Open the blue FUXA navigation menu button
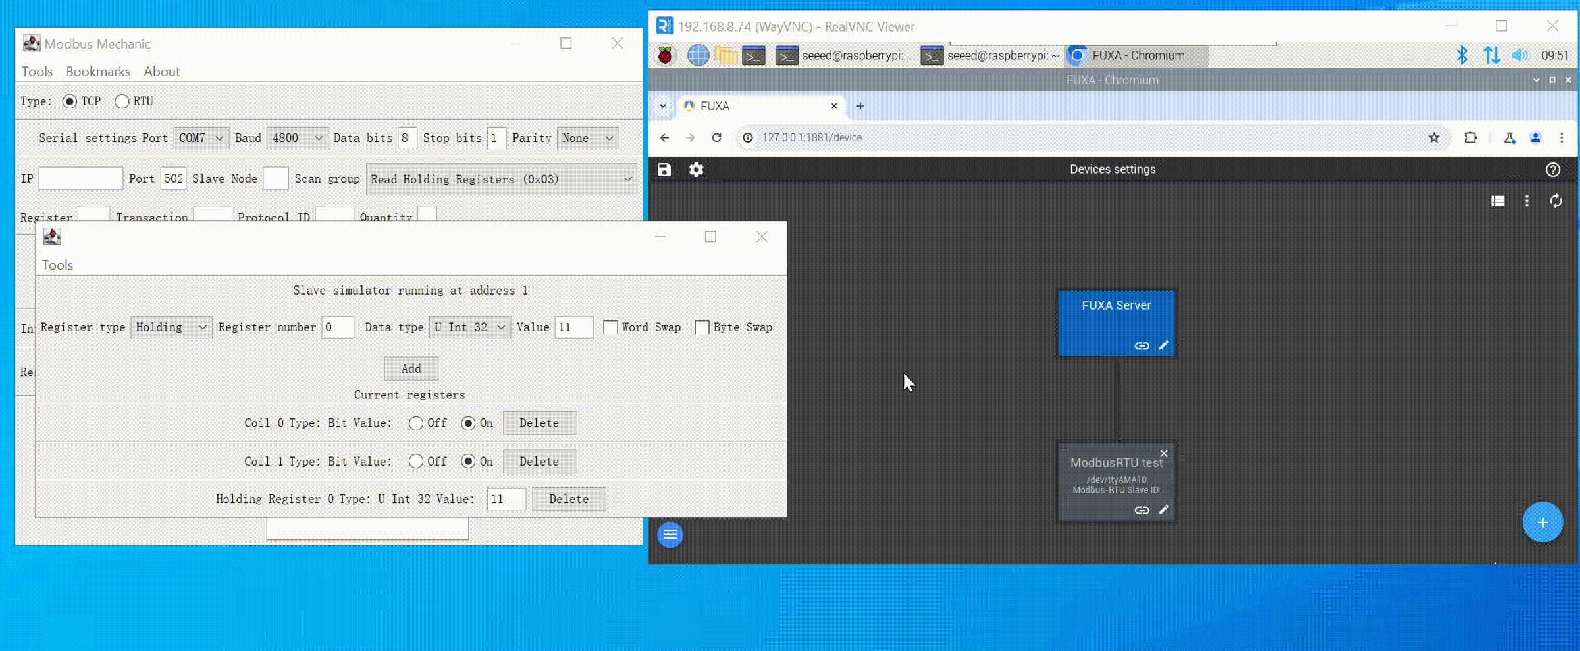 point(670,535)
